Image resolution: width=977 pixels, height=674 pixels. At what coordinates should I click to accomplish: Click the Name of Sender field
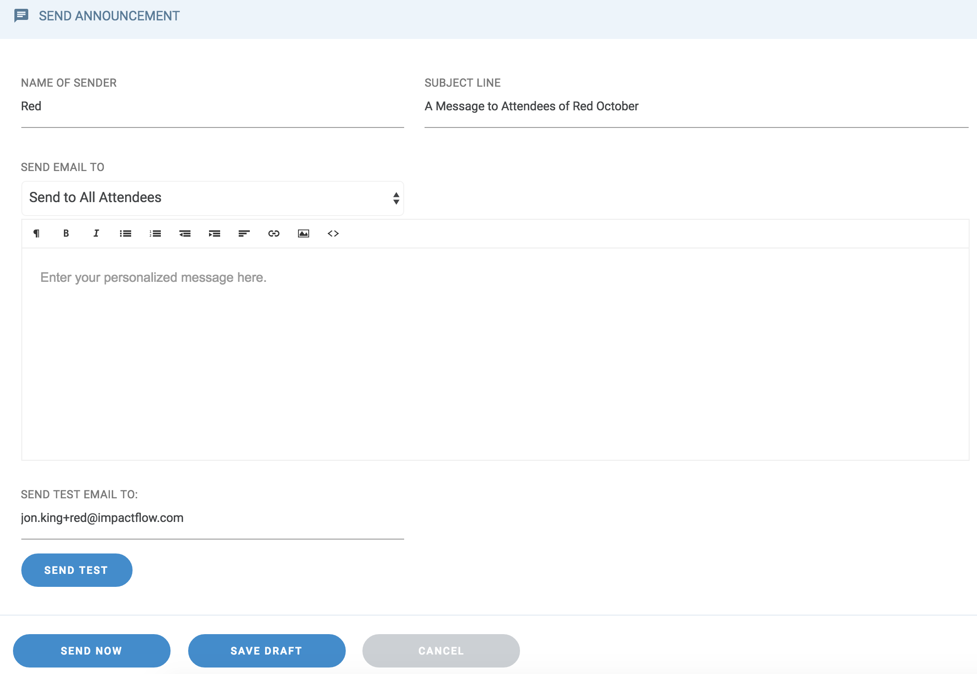(x=212, y=107)
